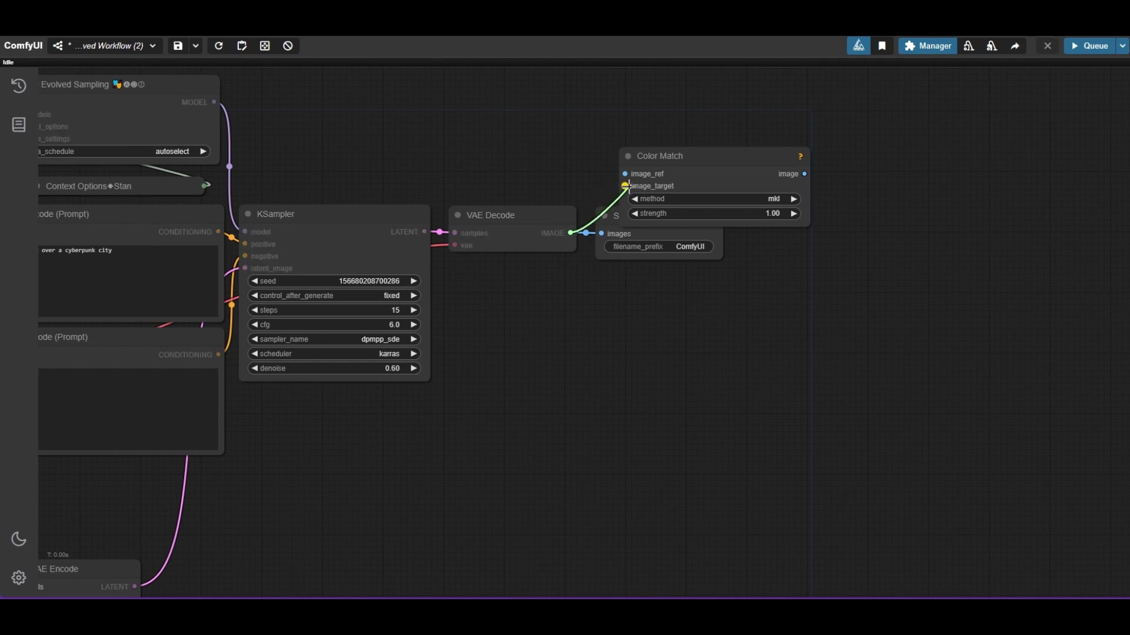Screen dimensions: 1130x635
Task: Click the bookmark icon in top bar
Action: 882,46
